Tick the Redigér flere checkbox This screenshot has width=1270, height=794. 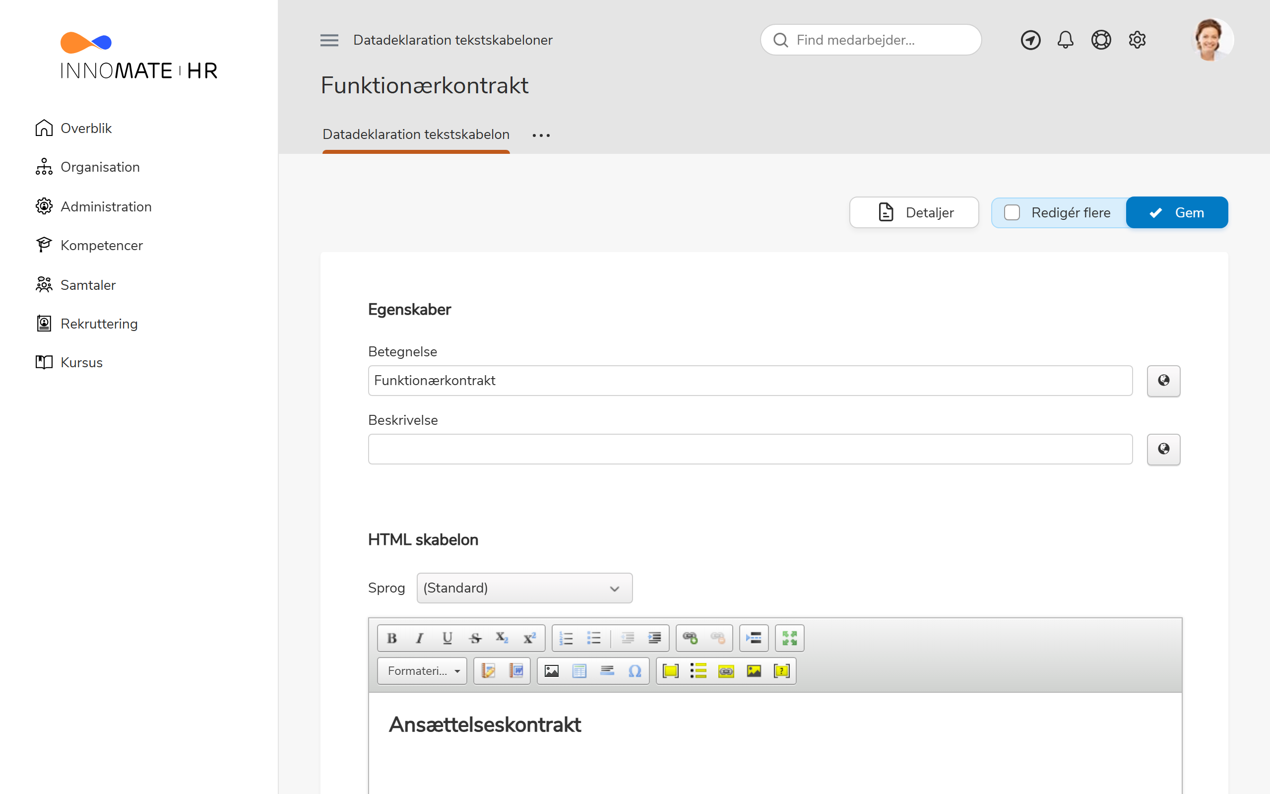pyautogui.click(x=1012, y=213)
